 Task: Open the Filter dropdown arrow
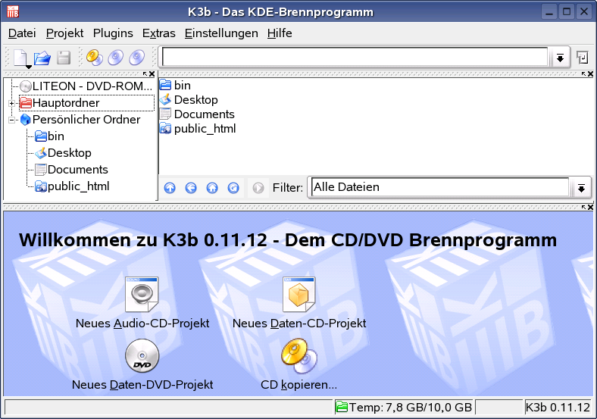[x=581, y=188]
